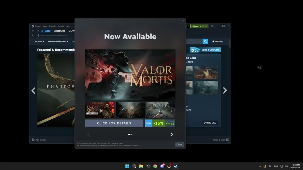Click the store URL address bar
Image resolution: width=303 pixels, height=170 pixels.
point(54,35)
